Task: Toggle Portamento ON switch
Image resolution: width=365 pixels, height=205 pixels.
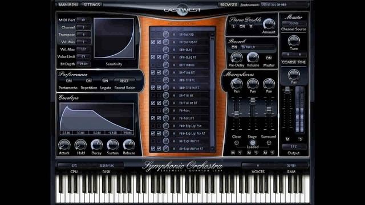Action: (x=68, y=81)
